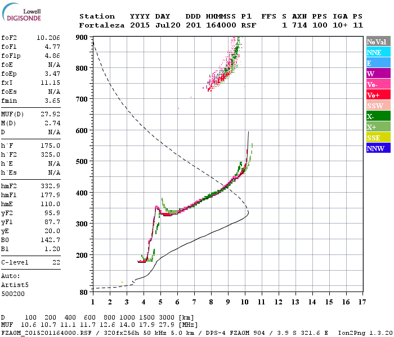This screenshot has height=337, width=394.
Task: Click the 714 value under AXN
Action: 299,25
